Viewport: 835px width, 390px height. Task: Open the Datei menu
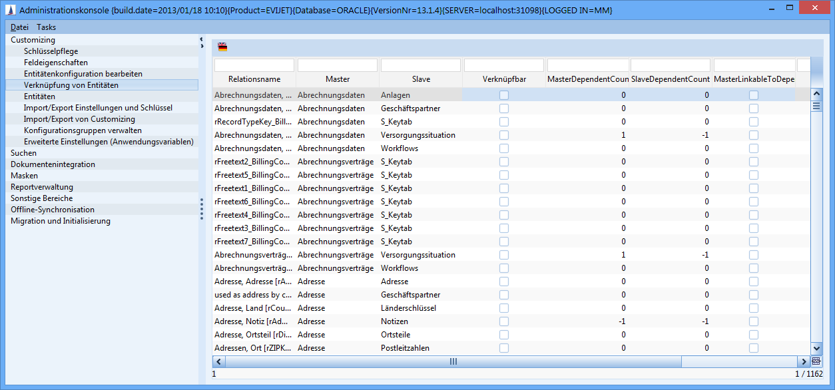(19, 27)
